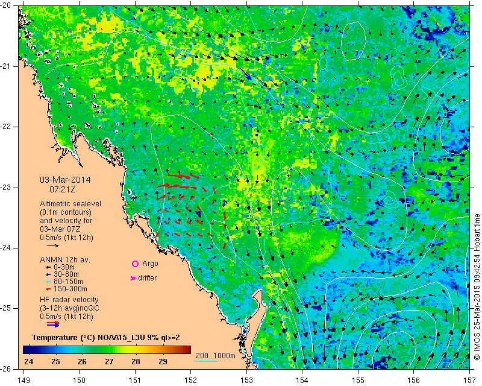Click the altimetric velocity scale arrow
The height and width of the screenshot is (386, 482).
point(53,245)
